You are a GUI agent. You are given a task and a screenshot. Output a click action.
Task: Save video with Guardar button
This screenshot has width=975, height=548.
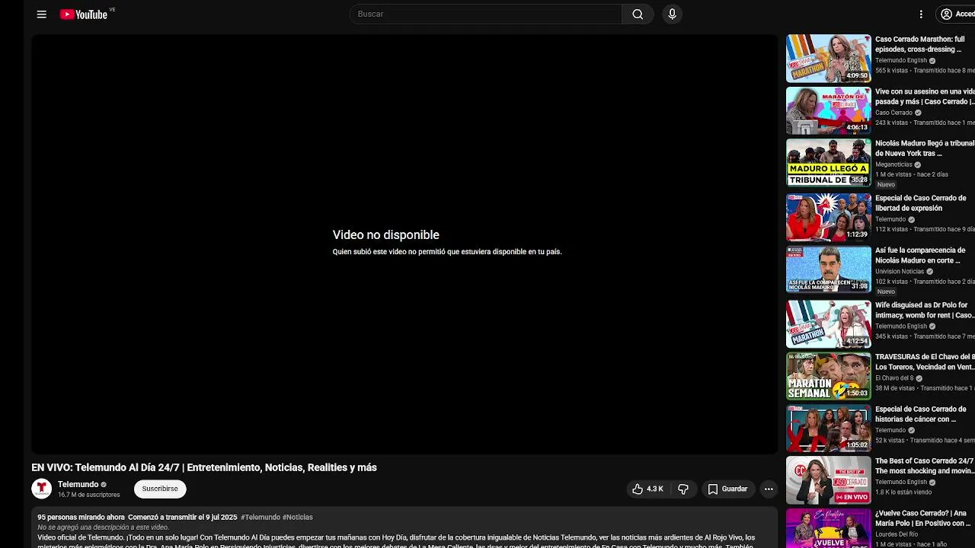click(727, 489)
